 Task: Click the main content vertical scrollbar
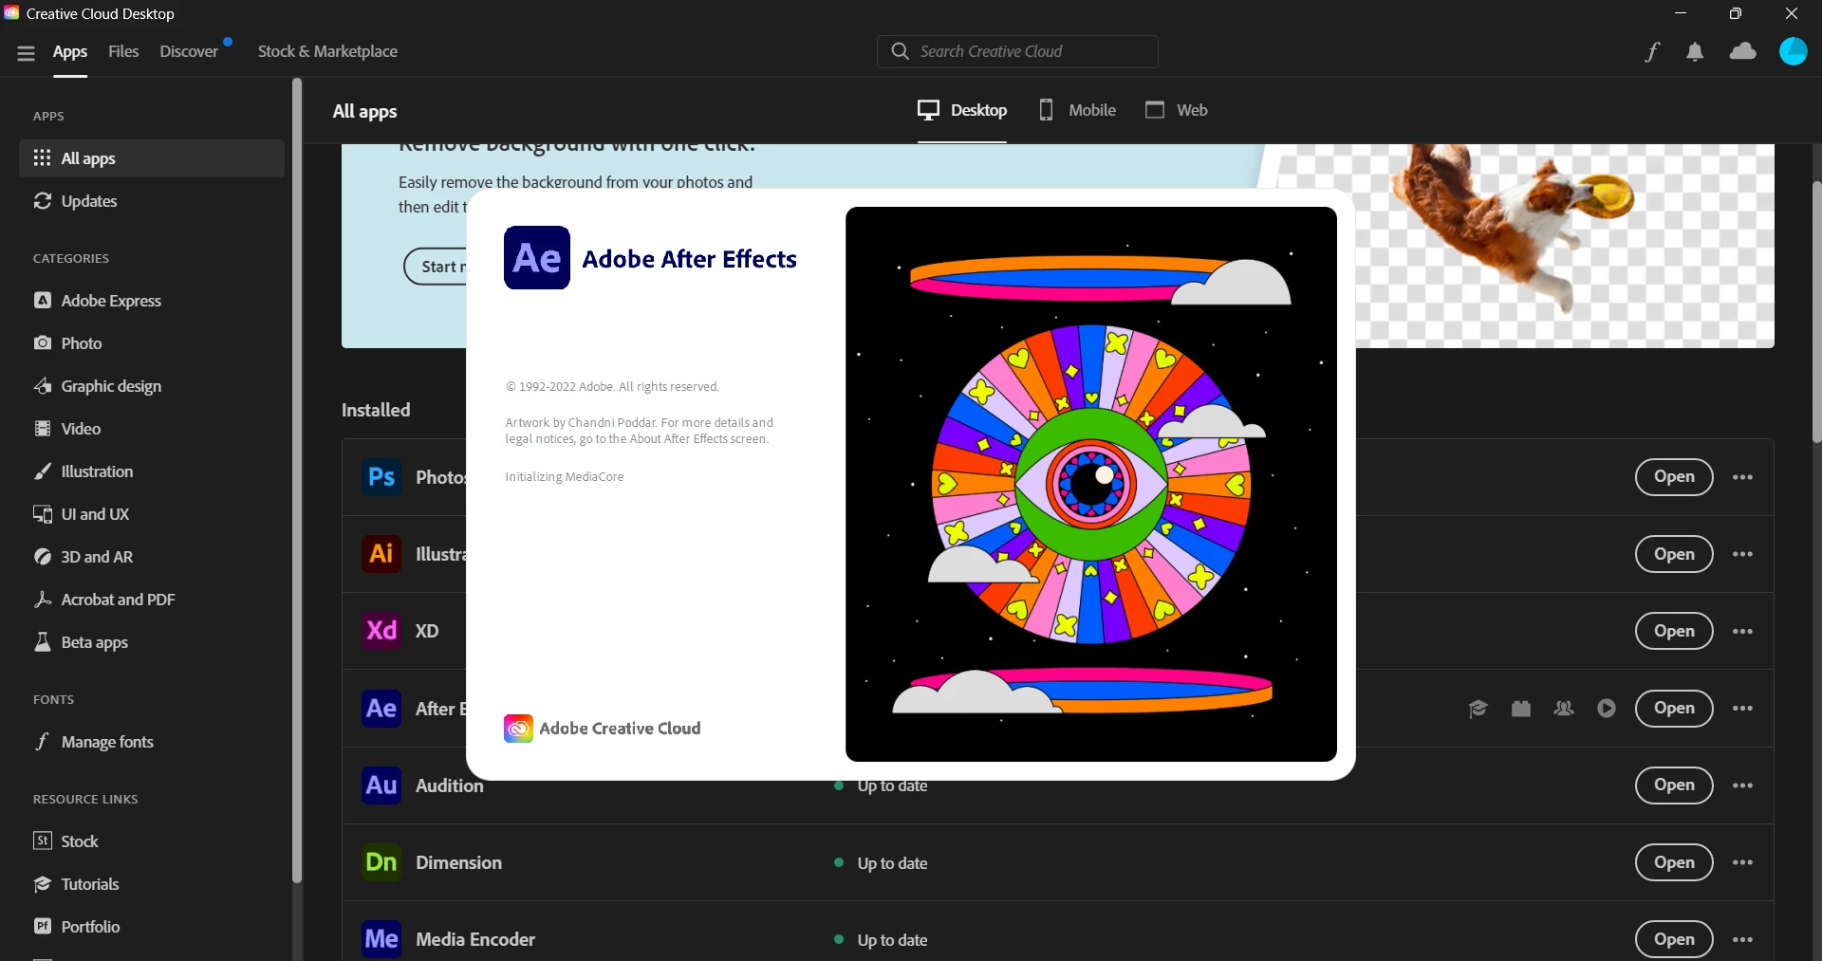pos(1816,311)
